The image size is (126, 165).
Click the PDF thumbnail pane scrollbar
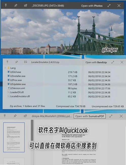click(x=32, y=130)
